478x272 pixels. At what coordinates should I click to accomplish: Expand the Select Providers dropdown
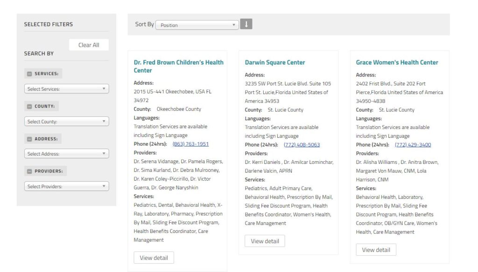[x=66, y=186]
